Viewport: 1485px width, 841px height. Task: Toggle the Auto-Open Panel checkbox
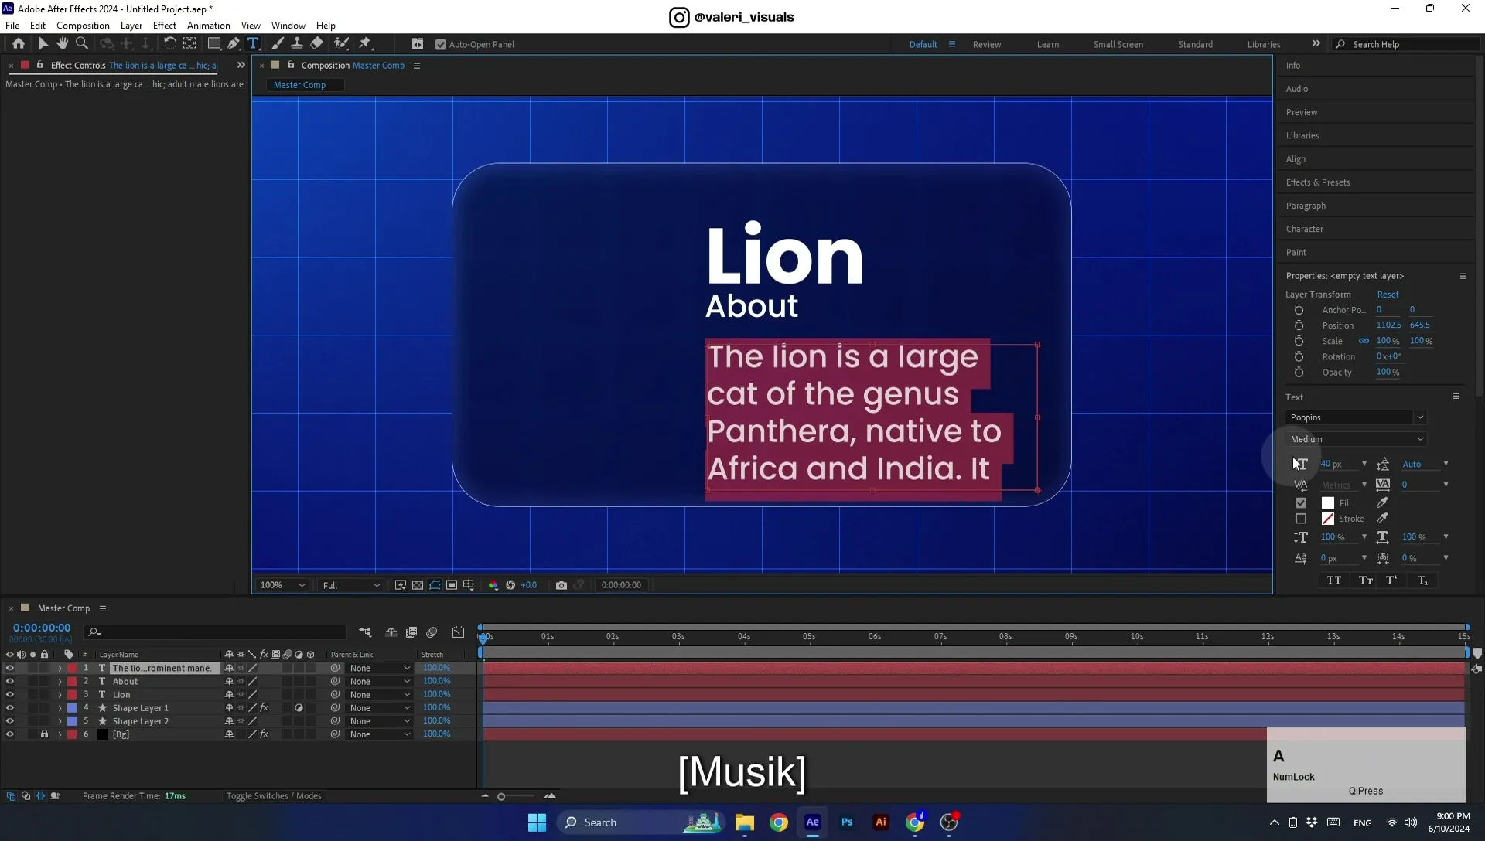pyautogui.click(x=441, y=45)
